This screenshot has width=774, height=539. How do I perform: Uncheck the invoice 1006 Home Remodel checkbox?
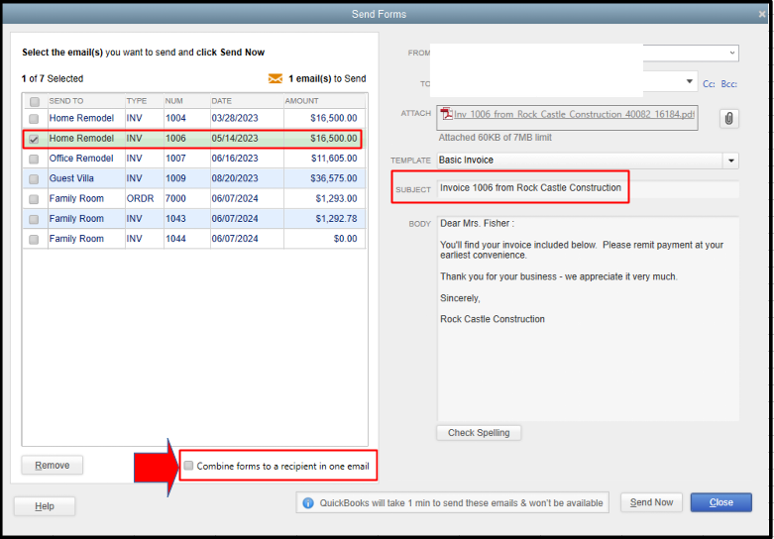[x=34, y=140]
